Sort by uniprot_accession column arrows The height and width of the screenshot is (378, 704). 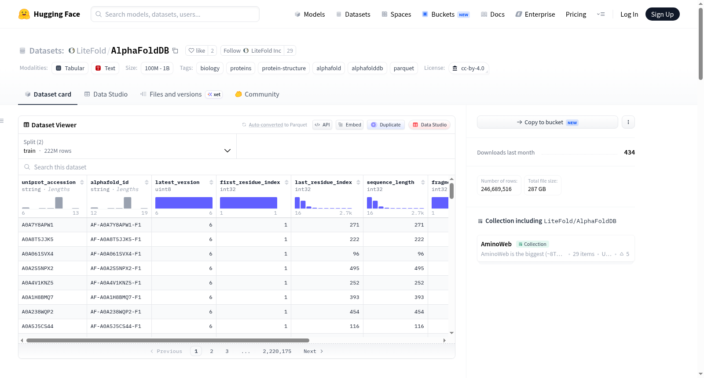point(82,182)
